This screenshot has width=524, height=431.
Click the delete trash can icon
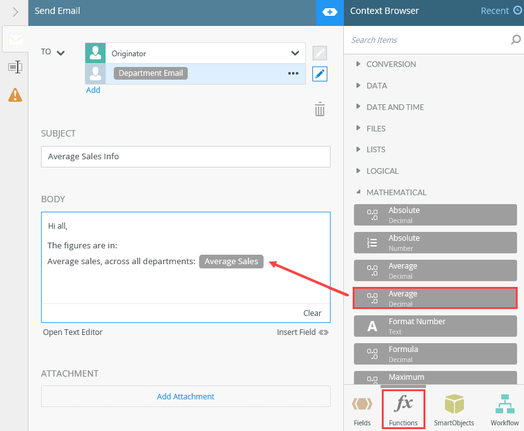coord(320,109)
